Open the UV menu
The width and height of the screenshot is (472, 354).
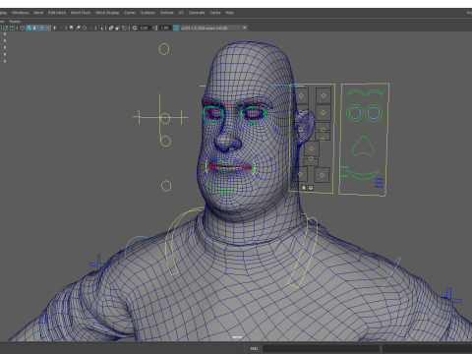[x=181, y=13]
